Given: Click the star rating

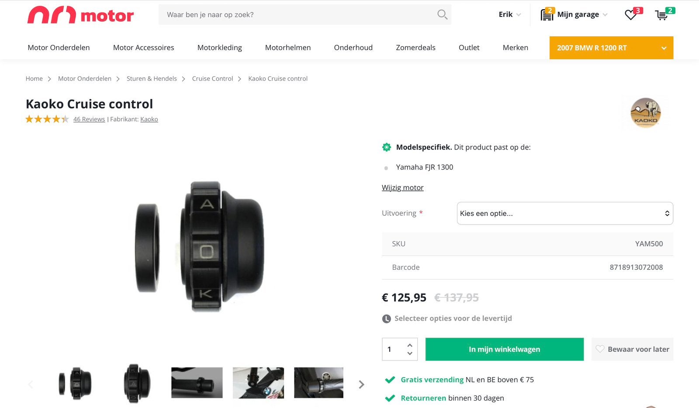Looking at the screenshot, I should pyautogui.click(x=47, y=119).
